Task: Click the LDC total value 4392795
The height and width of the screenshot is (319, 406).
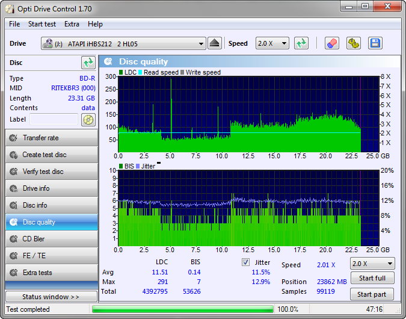Action: click(155, 291)
